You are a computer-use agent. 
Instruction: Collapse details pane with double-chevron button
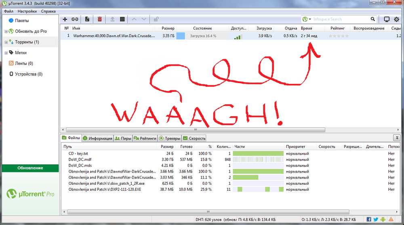click(x=397, y=138)
